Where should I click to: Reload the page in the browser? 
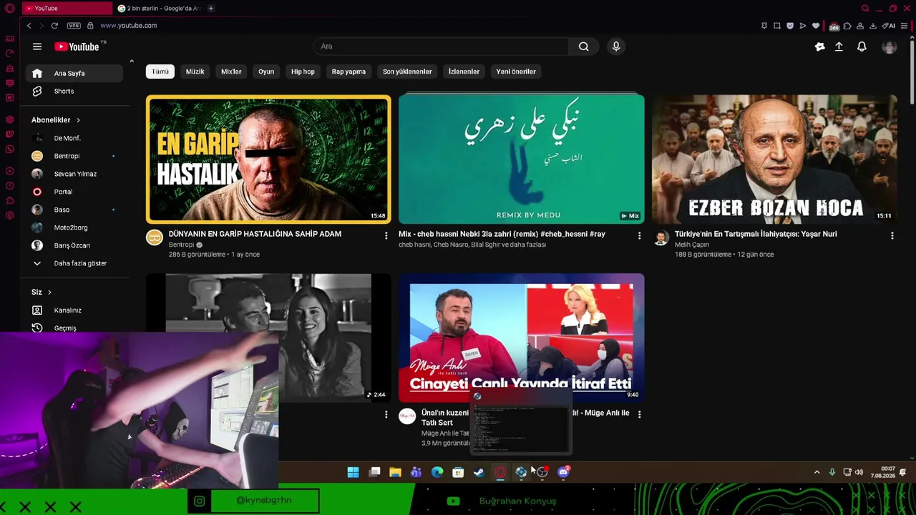tap(54, 26)
